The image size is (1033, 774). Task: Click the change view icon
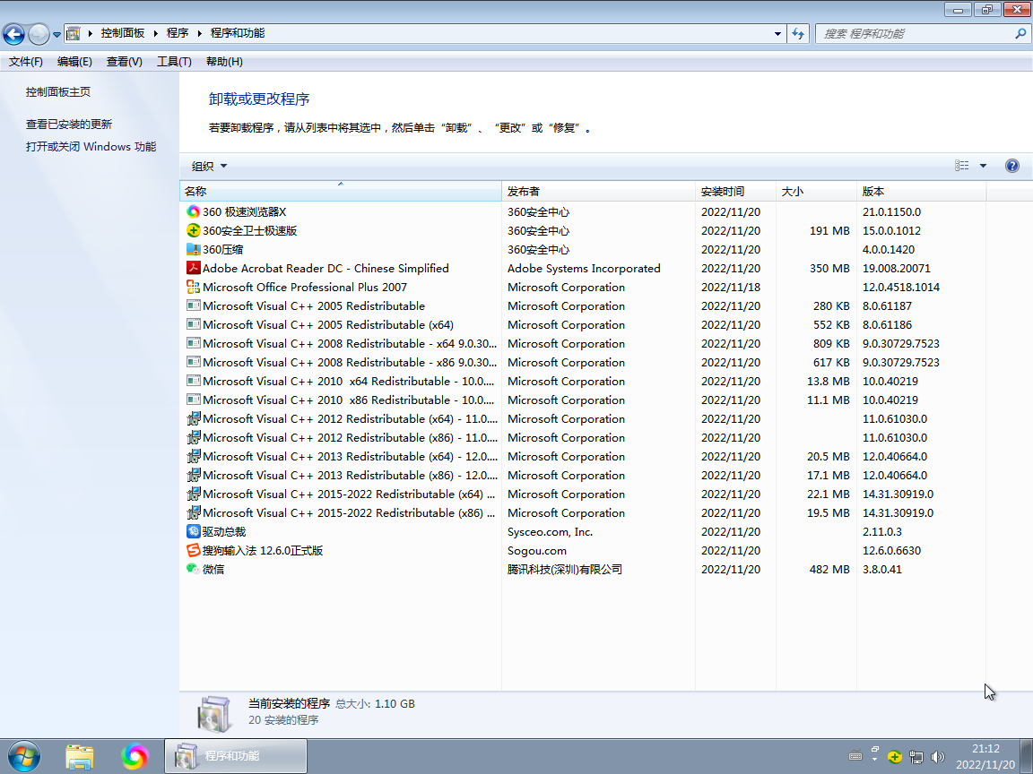click(x=962, y=166)
